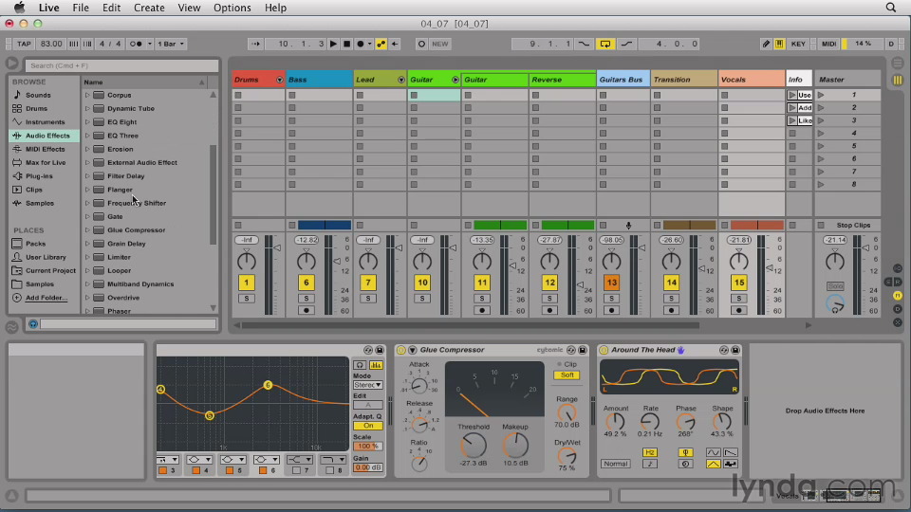Arm the Arrangement Record button

[361, 44]
